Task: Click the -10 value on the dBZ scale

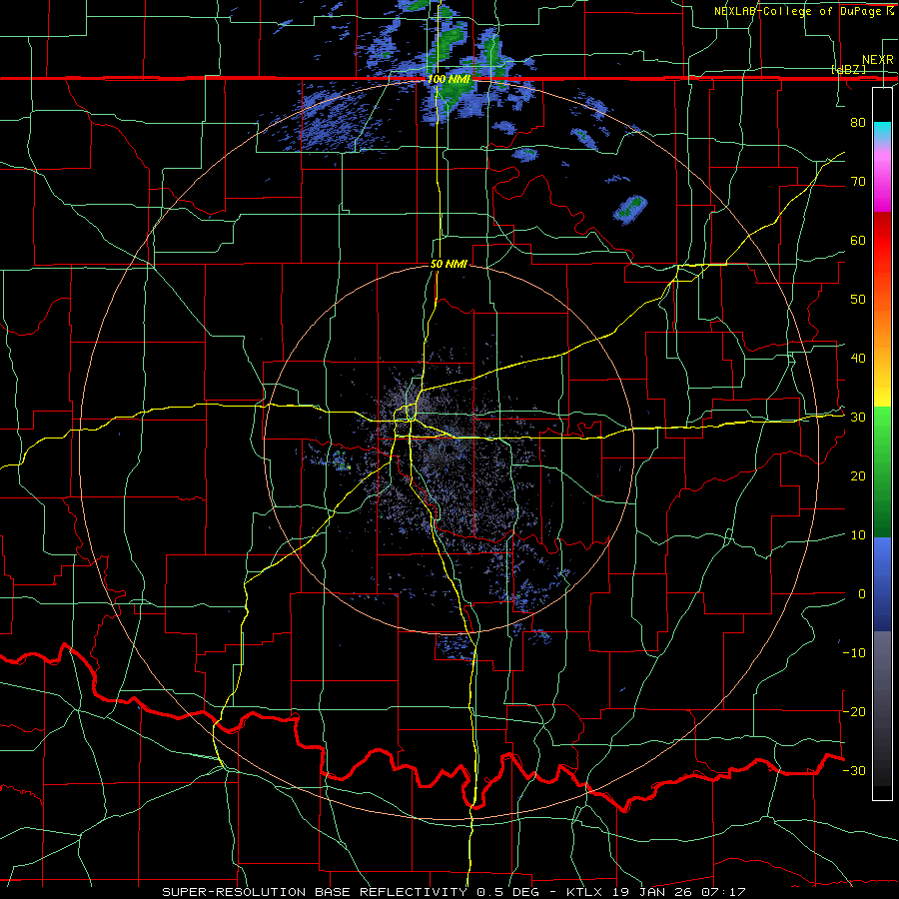Action: [x=854, y=653]
